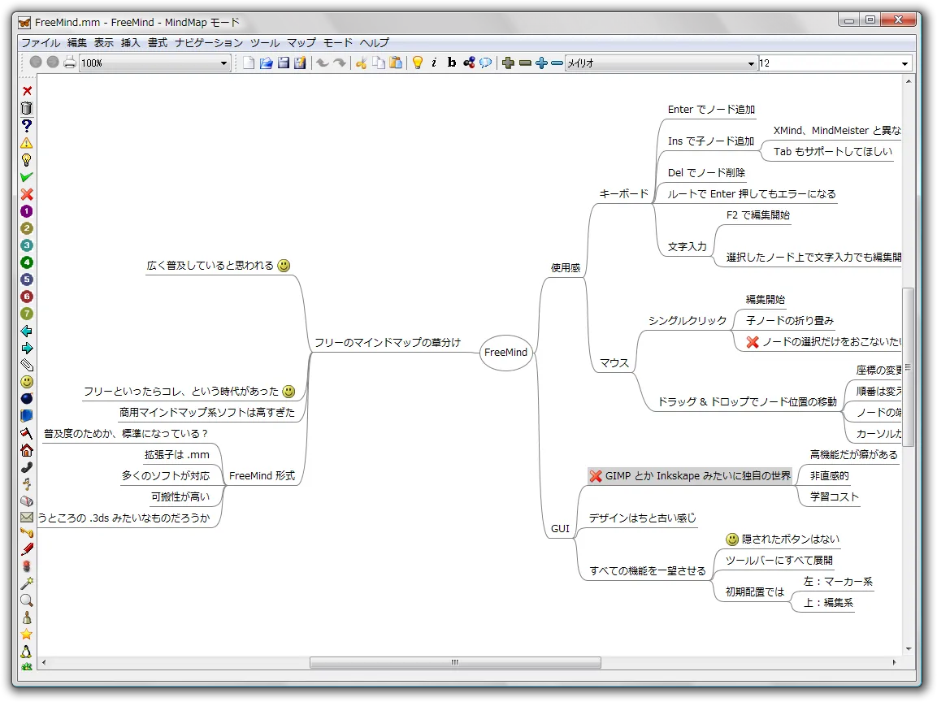Click the trash can remove-all-icons button

[x=27, y=108]
